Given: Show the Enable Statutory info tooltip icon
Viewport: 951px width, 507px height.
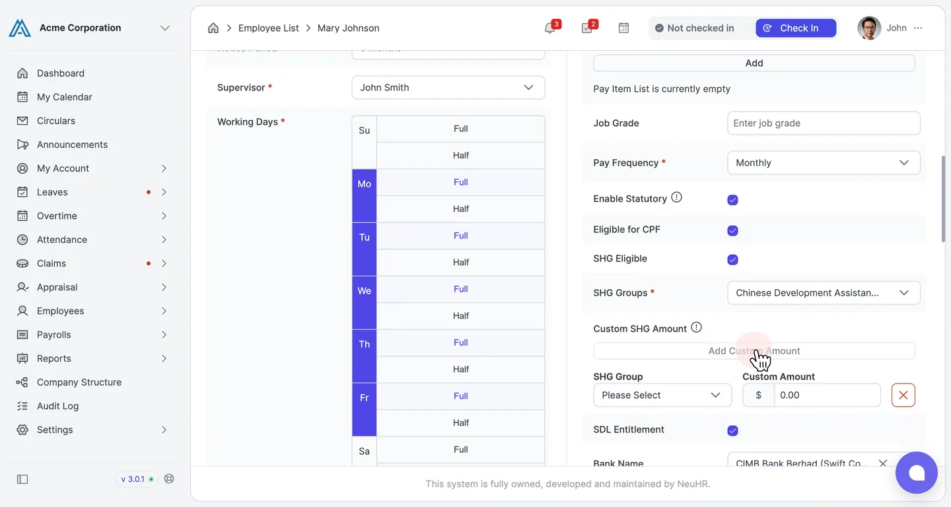Looking at the screenshot, I should 676,197.
